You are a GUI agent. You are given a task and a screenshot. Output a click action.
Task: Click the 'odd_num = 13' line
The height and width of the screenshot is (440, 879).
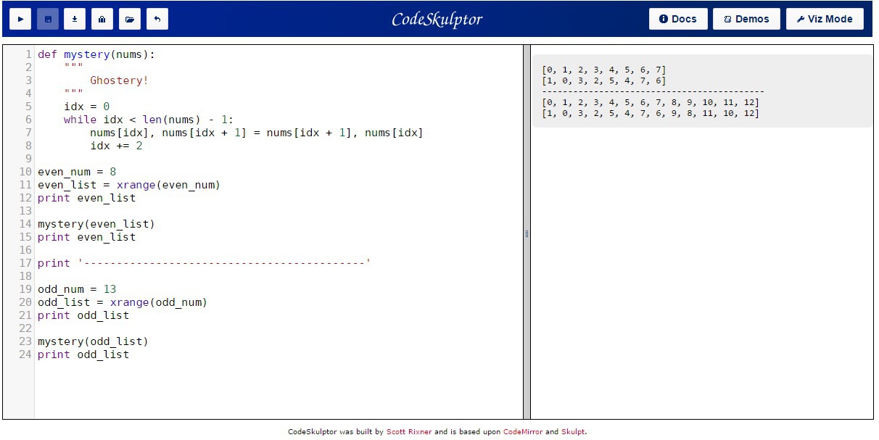77,289
